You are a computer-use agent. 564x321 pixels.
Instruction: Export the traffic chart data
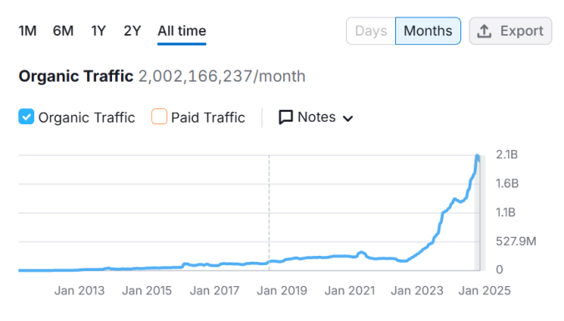click(x=510, y=31)
